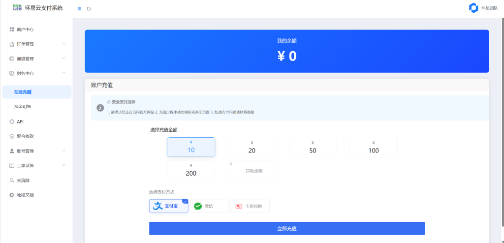
Task: Choose 卡密兑换 payment option
Action: [x=250, y=206]
